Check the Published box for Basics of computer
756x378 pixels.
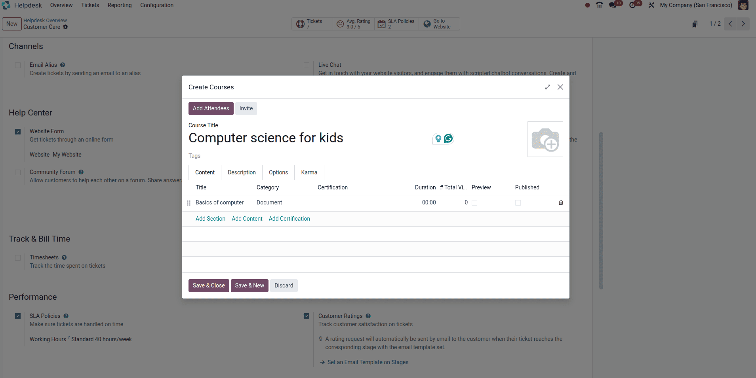(x=517, y=202)
